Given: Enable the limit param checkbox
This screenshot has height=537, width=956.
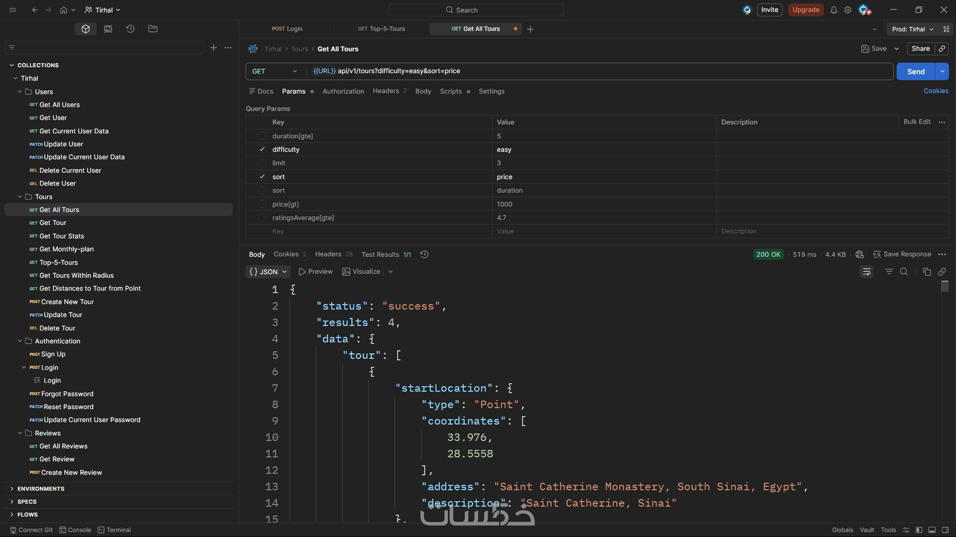Looking at the screenshot, I should tap(262, 163).
